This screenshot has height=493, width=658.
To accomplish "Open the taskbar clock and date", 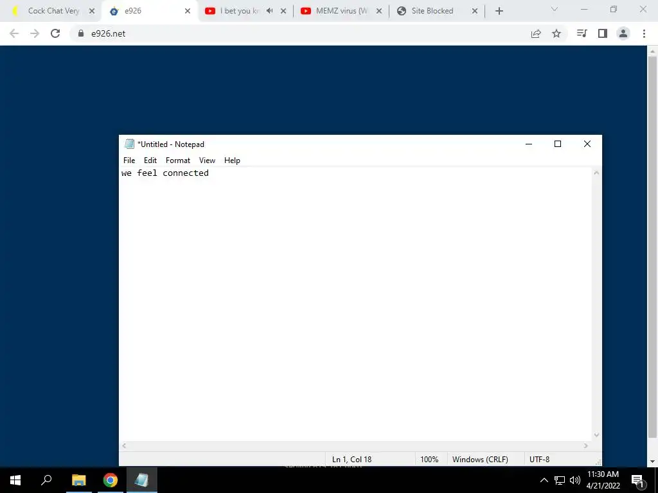I will click(x=603, y=480).
